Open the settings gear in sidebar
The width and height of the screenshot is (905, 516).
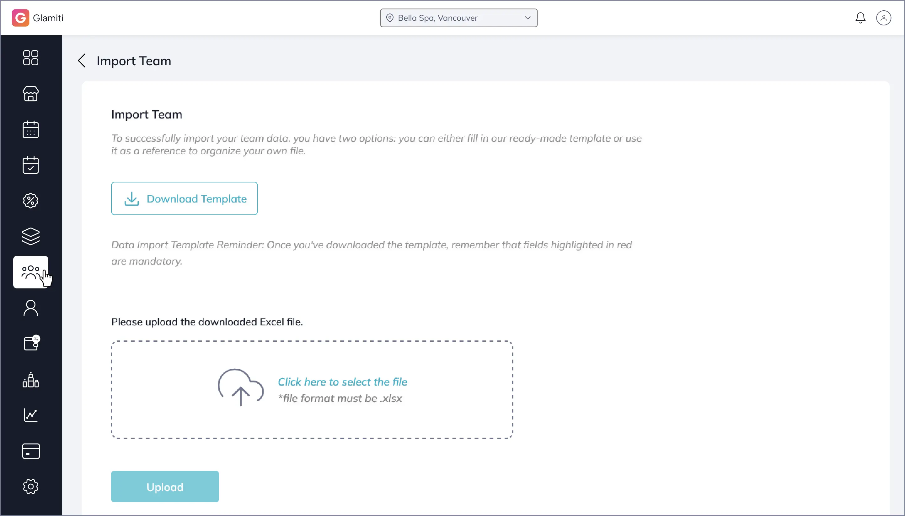tap(30, 487)
